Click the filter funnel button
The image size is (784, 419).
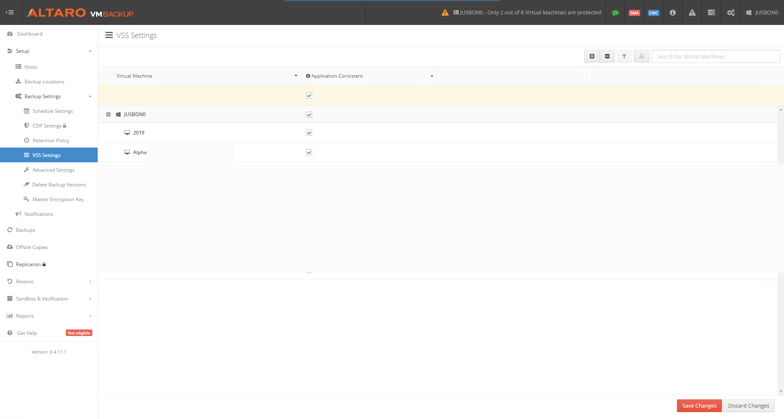624,56
